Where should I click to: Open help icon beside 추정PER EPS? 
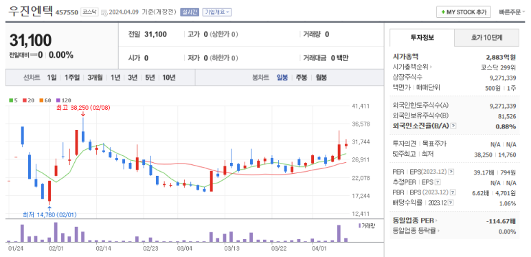438,183
